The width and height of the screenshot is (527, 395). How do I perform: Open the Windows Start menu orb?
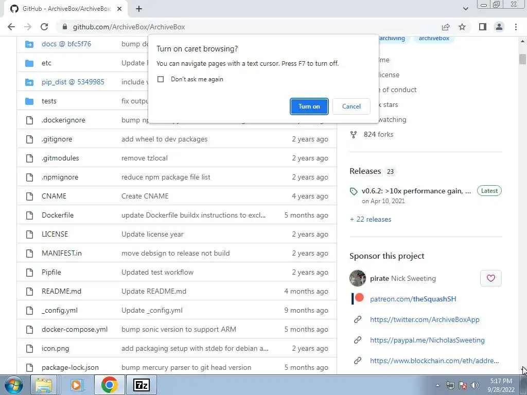click(13, 385)
